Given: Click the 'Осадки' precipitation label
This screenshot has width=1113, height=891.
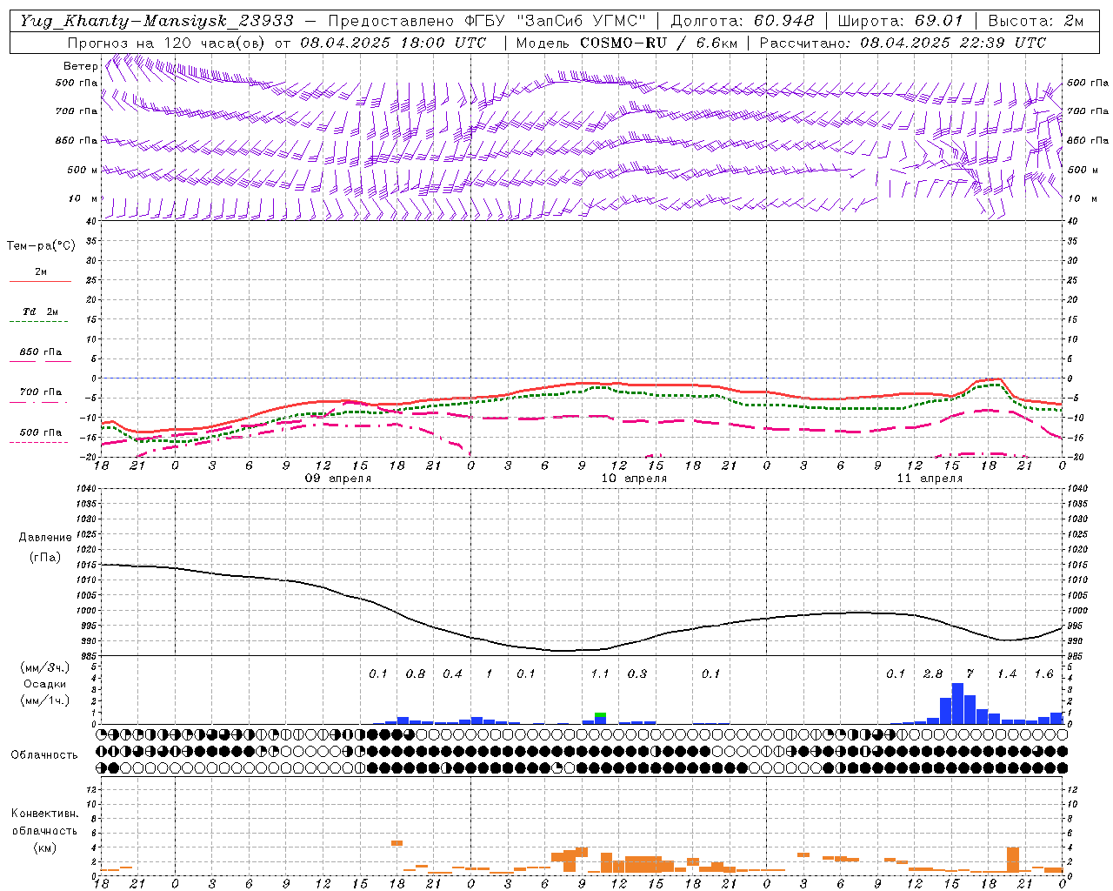Looking at the screenshot, I should coord(45,684).
